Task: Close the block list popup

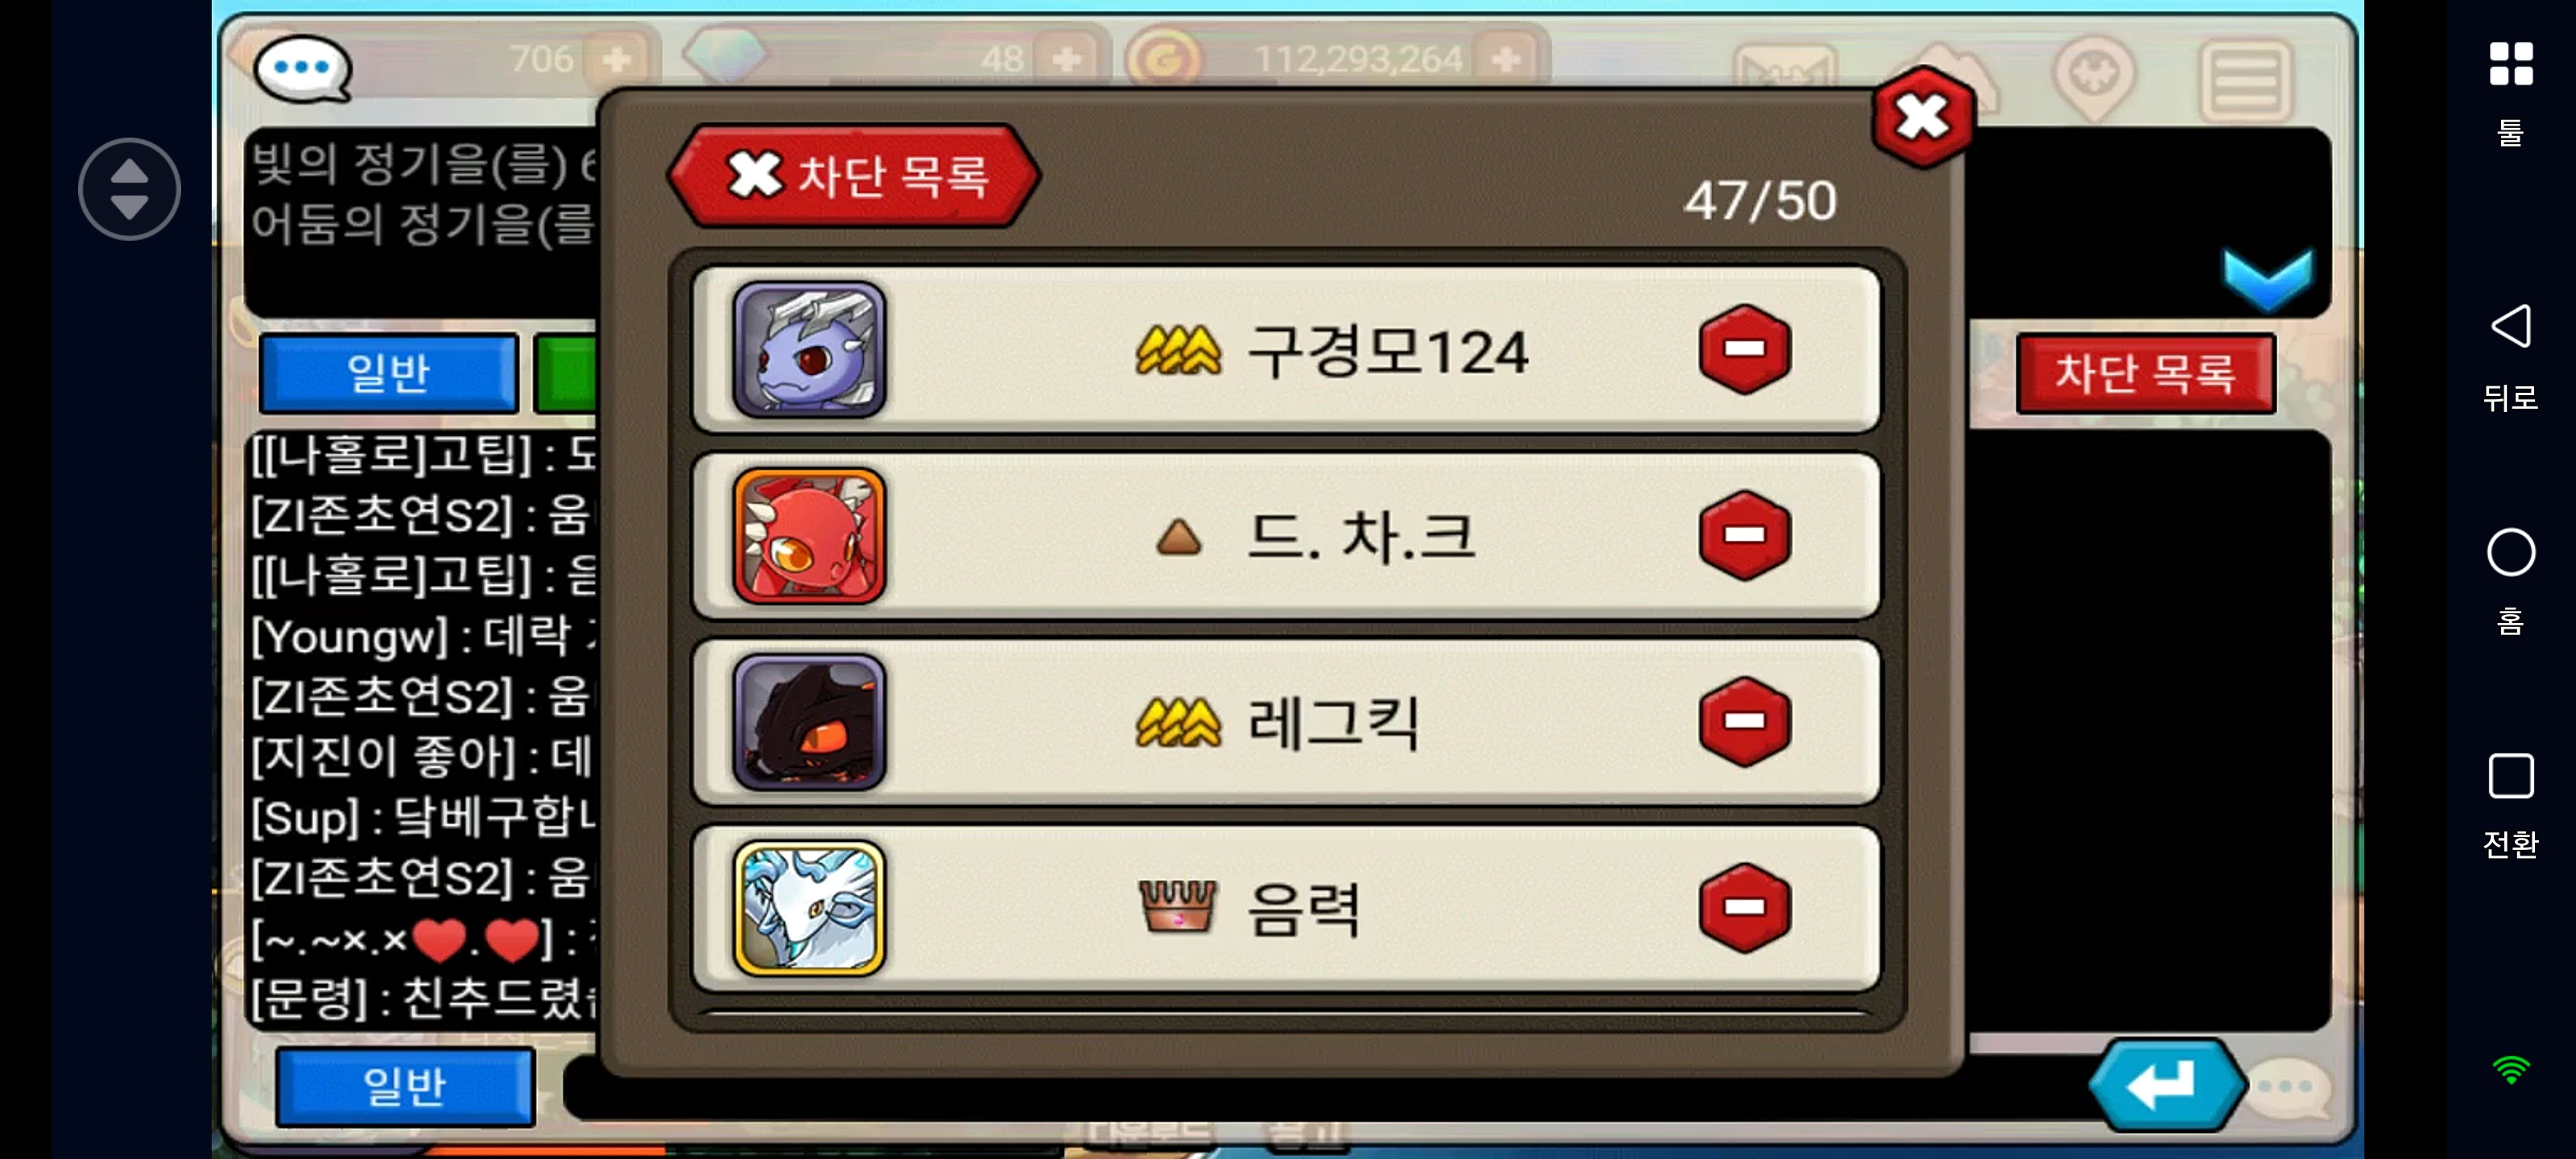Action: click(x=1922, y=118)
